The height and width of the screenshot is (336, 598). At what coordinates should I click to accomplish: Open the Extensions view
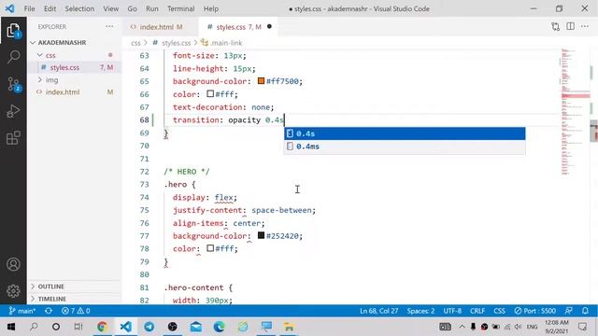click(x=13, y=137)
